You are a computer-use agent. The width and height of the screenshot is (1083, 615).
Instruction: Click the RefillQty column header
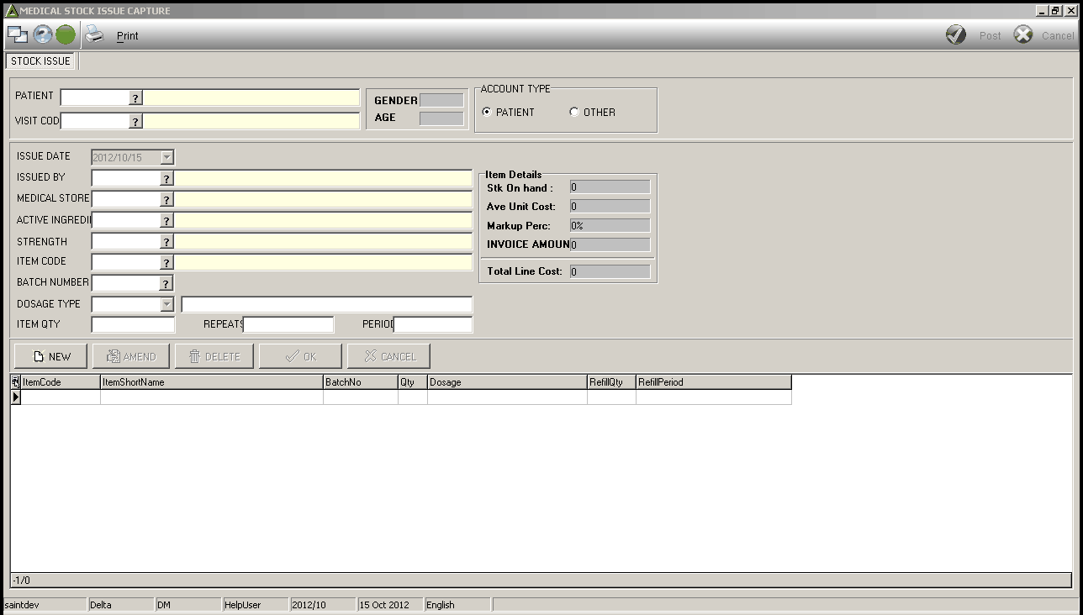612,382
